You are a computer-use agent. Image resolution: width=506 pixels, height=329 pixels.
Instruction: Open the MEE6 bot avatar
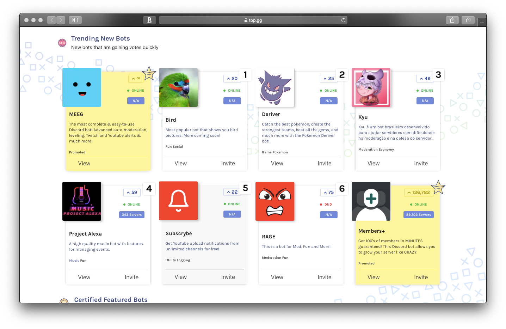82,87
